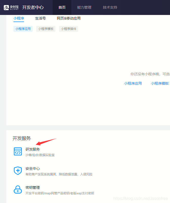Viewport: 170px width, 203px height.
Task: Switch to the 生活号 tab
Action: click(x=40, y=19)
